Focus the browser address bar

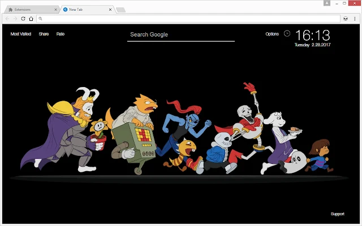click(188, 19)
